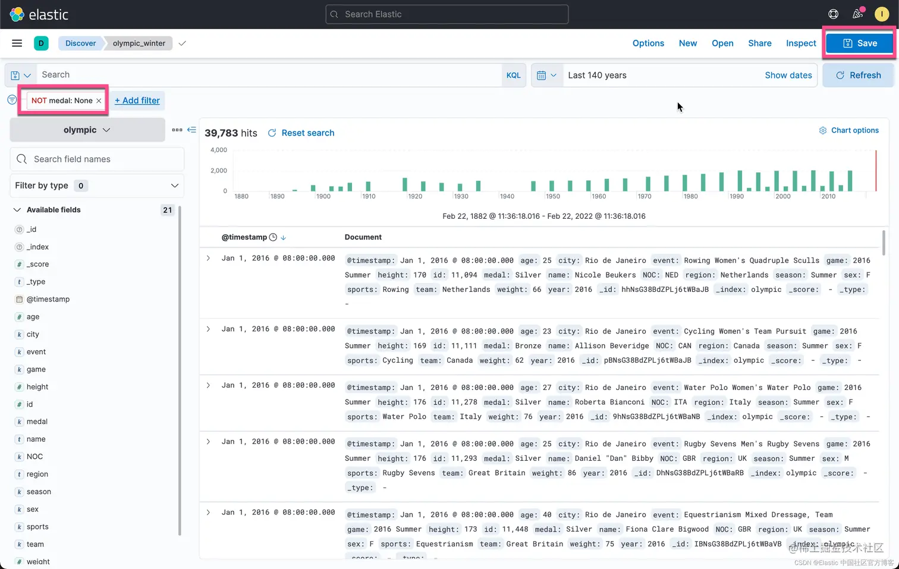
Task: Click the city keyword type icon
Action: coord(19,335)
